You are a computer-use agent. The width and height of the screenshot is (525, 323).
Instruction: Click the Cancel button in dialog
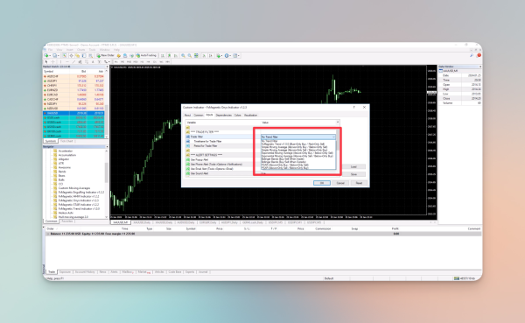click(340, 183)
